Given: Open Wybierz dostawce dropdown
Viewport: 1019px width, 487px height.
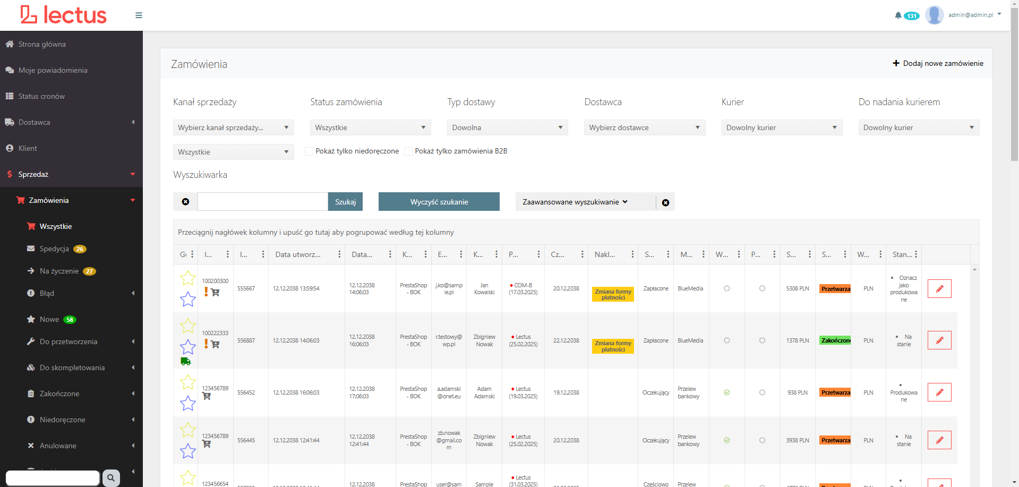Looking at the screenshot, I should coord(645,127).
